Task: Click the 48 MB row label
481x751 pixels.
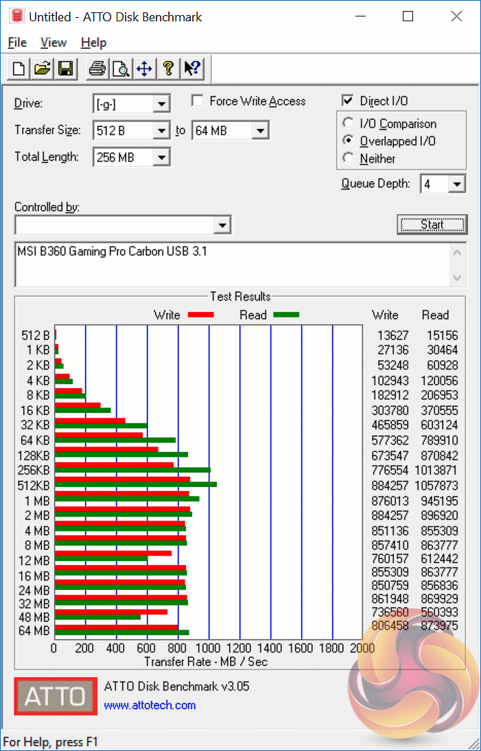Action: pos(34,617)
